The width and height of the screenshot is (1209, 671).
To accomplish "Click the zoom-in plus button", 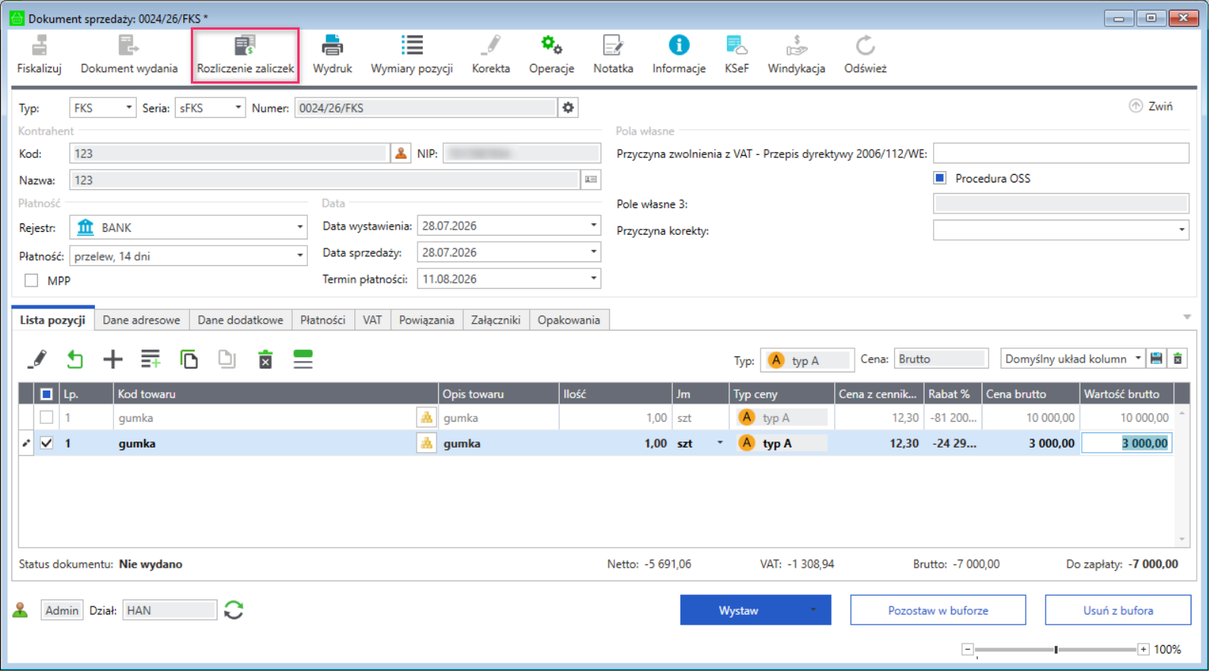I will tap(1143, 649).
